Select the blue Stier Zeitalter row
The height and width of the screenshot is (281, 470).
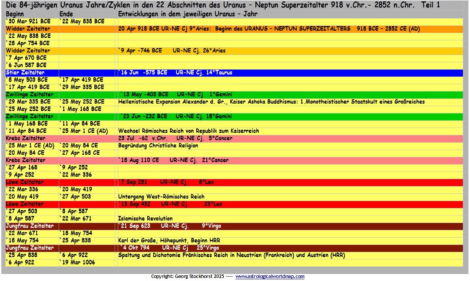[x=234, y=73]
